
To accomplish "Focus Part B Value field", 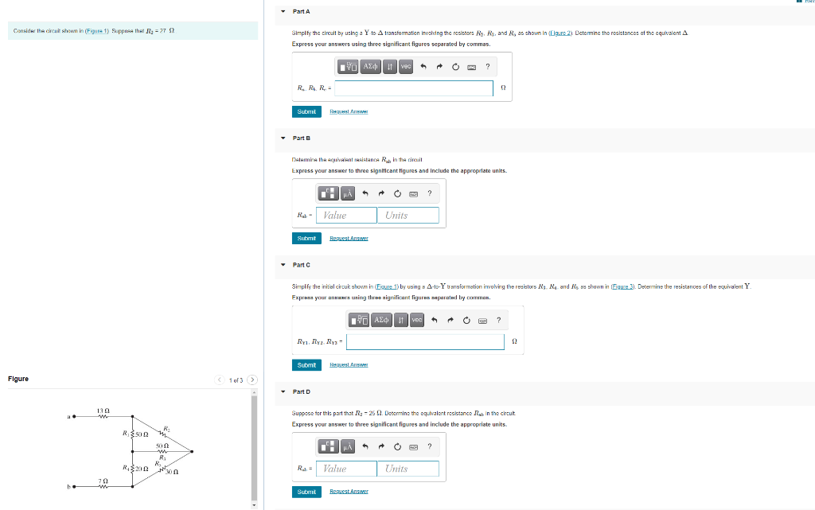I will tap(346, 215).
